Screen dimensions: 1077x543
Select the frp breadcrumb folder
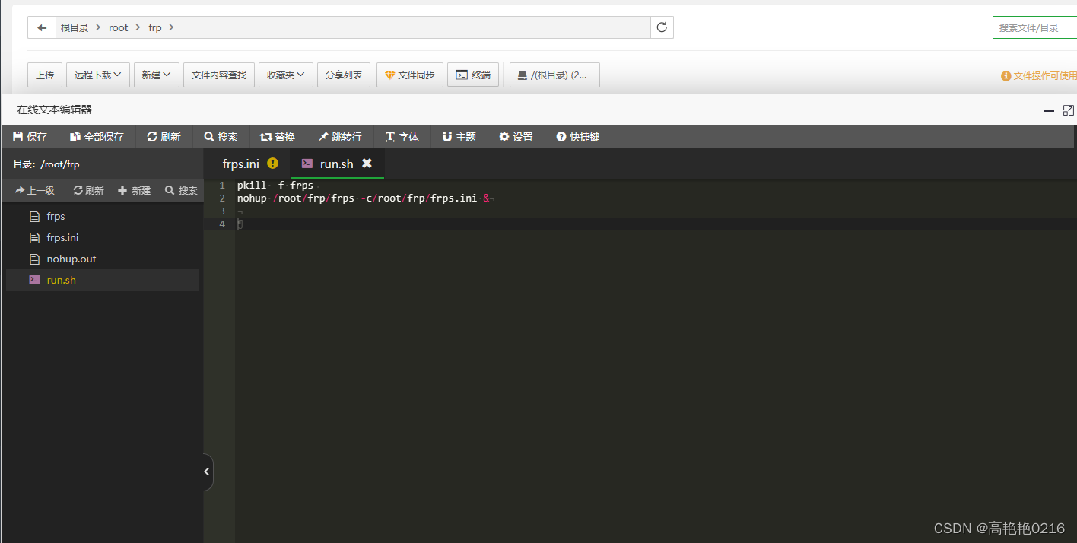tap(155, 27)
